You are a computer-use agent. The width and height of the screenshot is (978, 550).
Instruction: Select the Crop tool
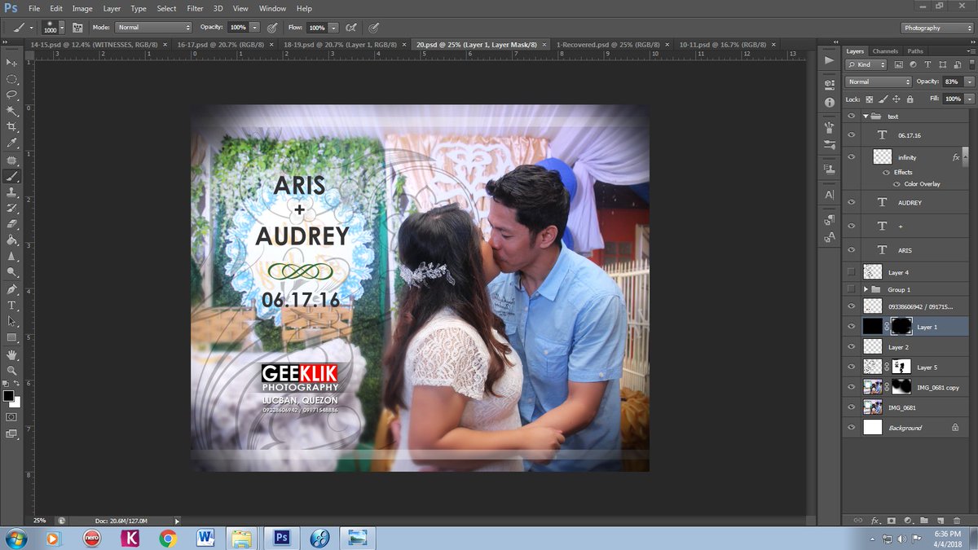pos(11,127)
